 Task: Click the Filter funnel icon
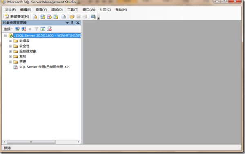click(x=36, y=29)
